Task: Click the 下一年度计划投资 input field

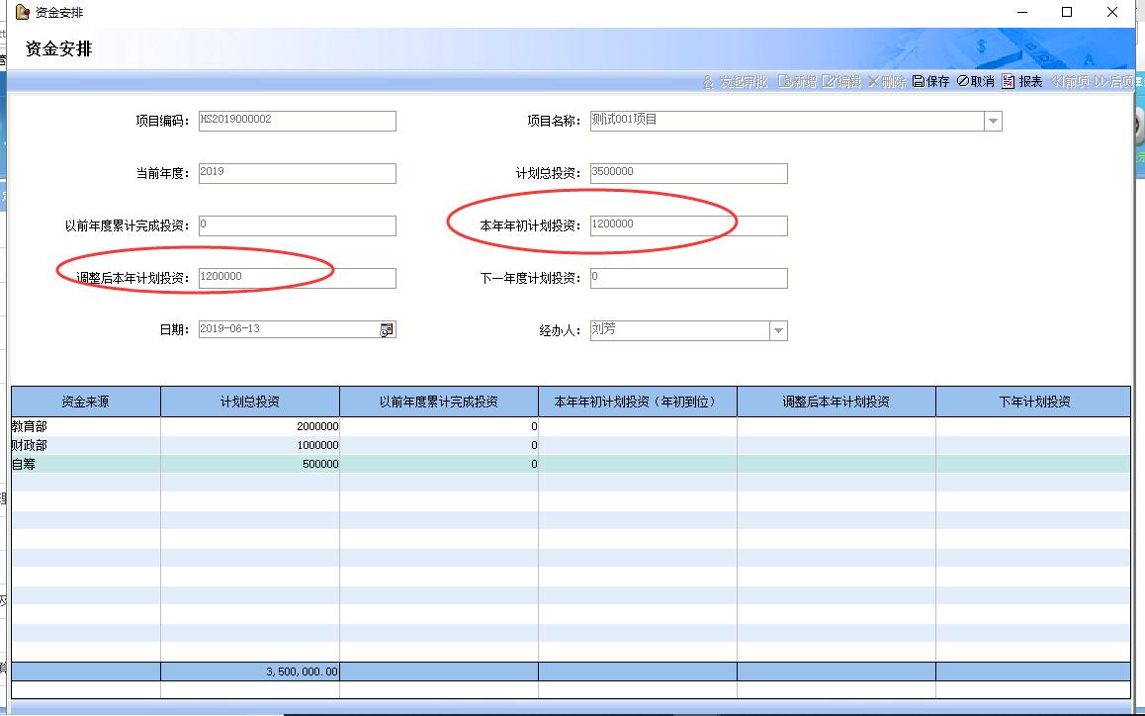Action: tap(688, 278)
